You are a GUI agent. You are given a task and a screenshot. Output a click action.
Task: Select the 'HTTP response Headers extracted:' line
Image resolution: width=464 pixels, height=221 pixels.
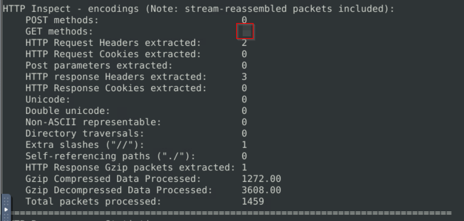click(x=136, y=77)
